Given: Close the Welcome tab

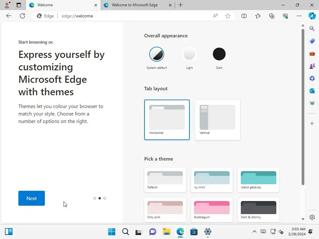Looking at the screenshot, I should tap(96, 5).
